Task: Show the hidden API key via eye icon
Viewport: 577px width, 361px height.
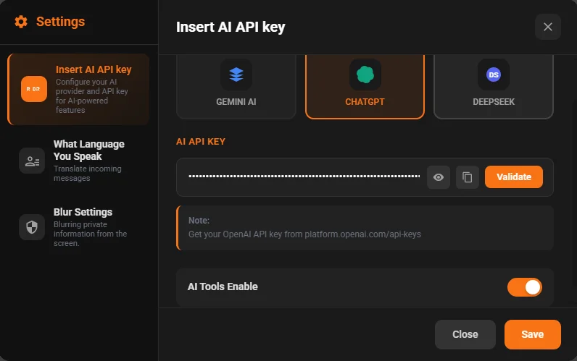Action: (x=439, y=177)
